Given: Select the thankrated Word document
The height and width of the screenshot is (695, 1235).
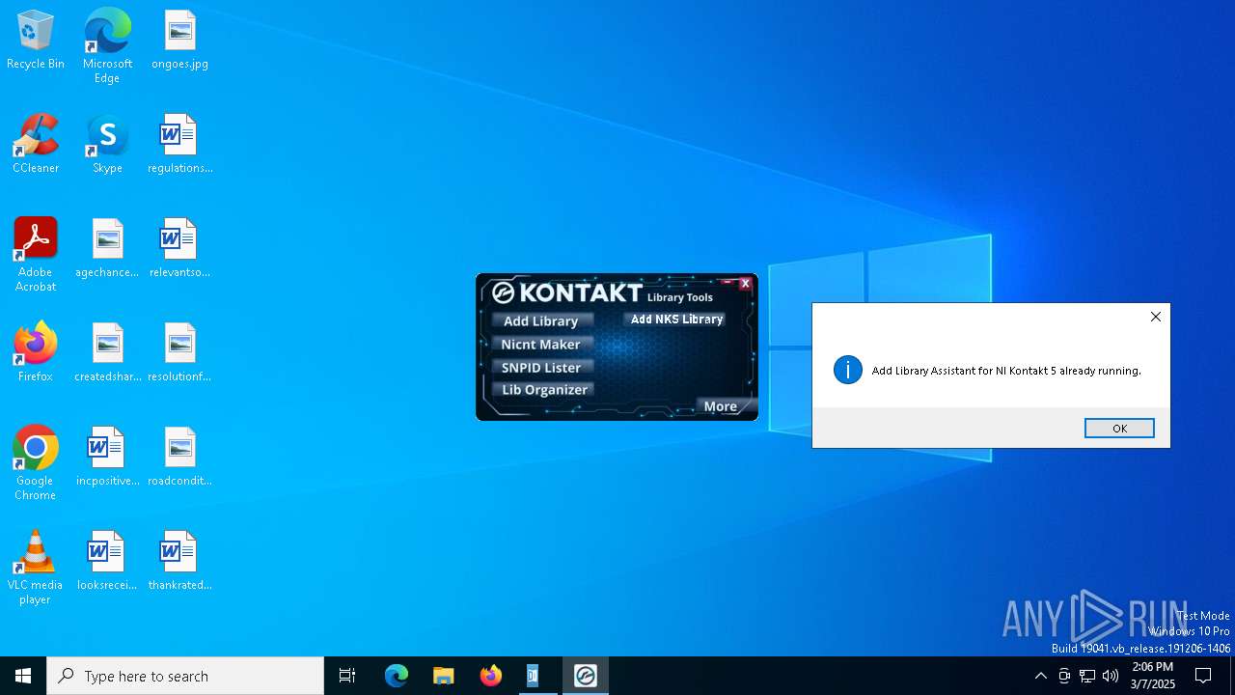Looking at the screenshot, I should point(179,562).
